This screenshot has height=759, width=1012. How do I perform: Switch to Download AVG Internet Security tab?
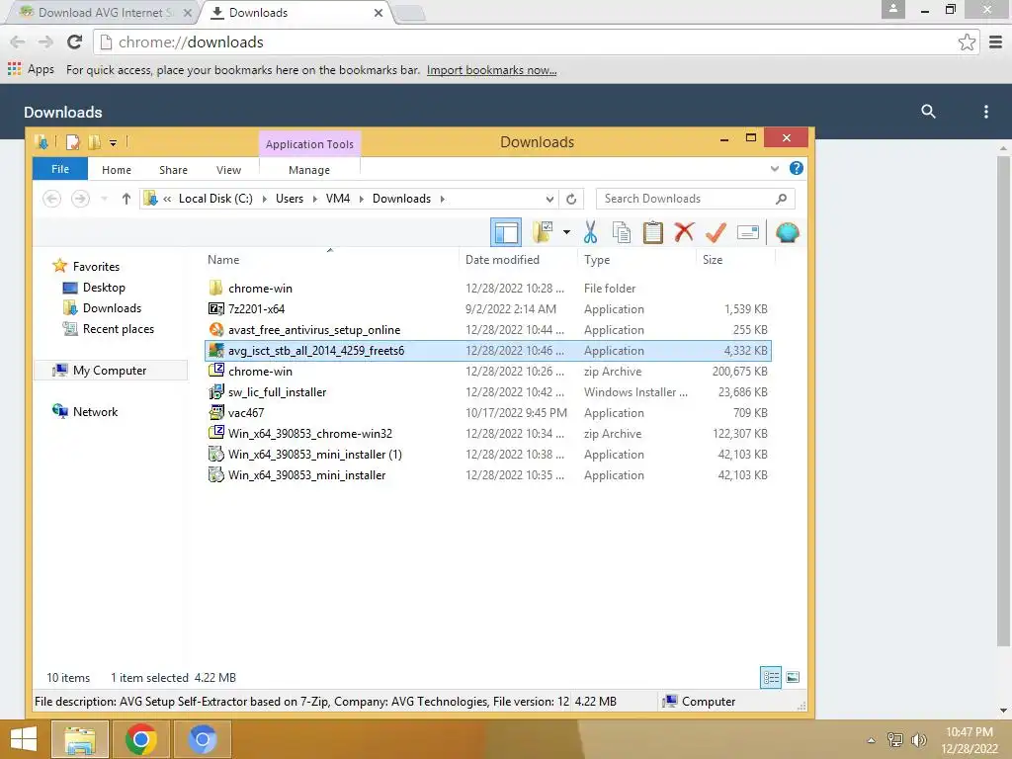click(x=103, y=12)
